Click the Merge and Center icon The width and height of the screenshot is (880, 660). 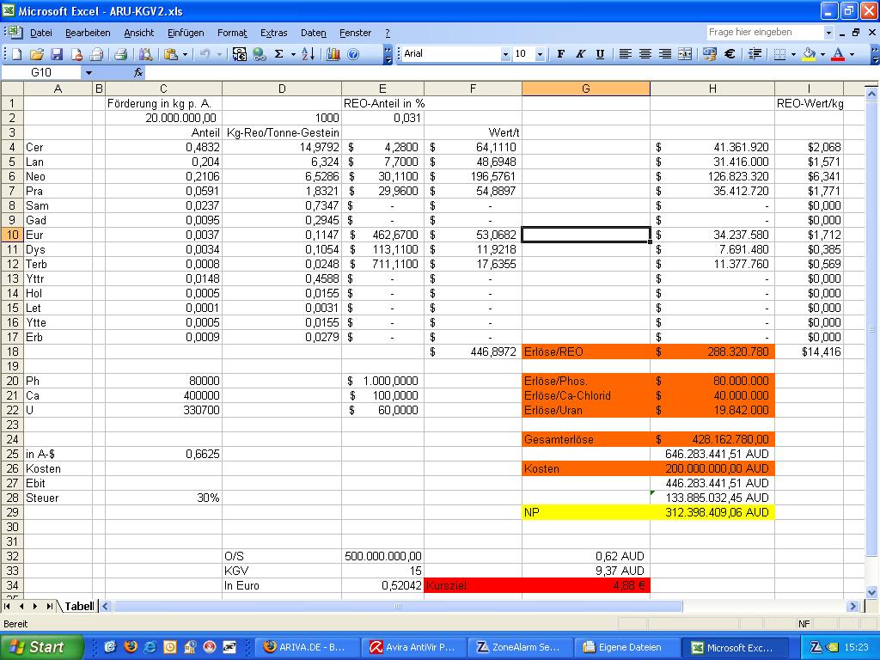pos(686,54)
